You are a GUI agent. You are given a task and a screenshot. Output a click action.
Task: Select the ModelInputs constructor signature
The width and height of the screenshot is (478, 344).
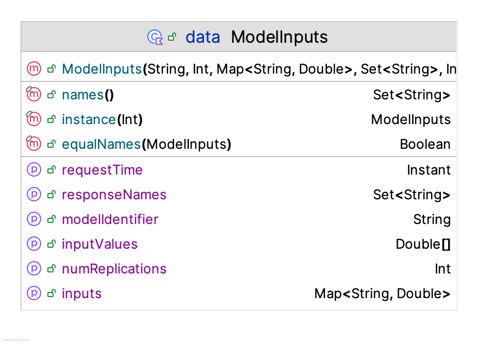coord(259,69)
